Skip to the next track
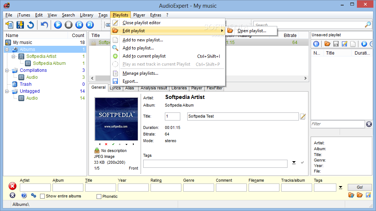376x211 pixels. click(90, 25)
